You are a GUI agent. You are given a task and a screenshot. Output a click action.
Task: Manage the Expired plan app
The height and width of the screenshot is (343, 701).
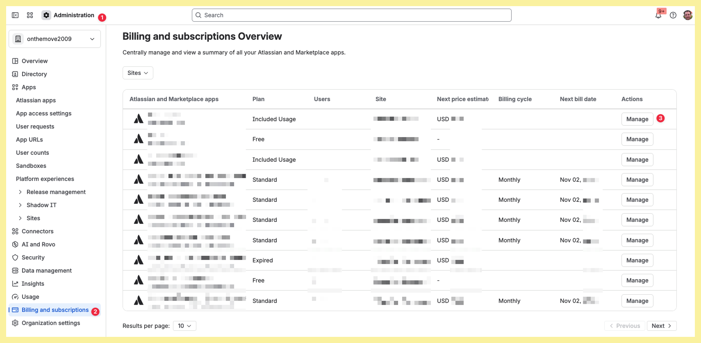pos(637,260)
